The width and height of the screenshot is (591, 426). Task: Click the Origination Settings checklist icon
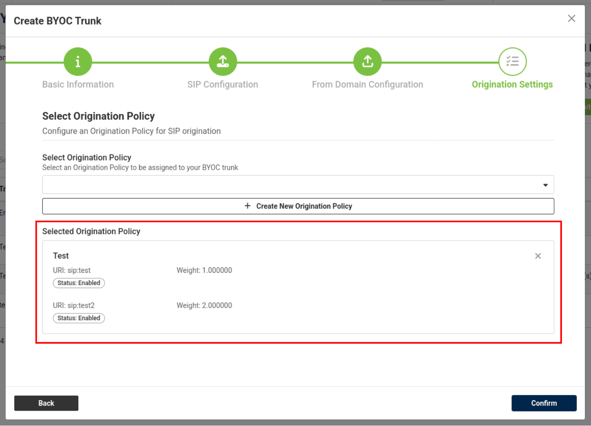(512, 62)
